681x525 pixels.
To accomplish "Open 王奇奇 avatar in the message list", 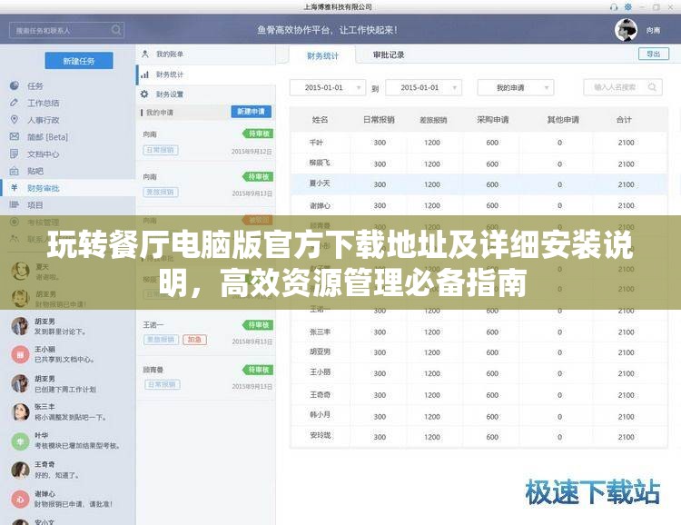I will click(20, 471).
